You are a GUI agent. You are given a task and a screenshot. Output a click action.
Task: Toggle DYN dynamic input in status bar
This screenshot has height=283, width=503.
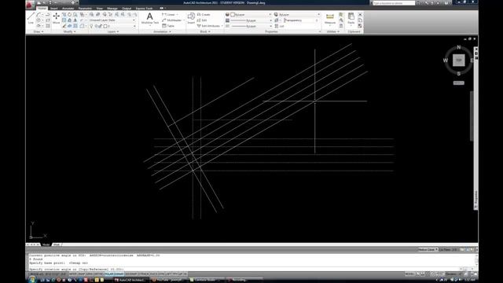point(161,274)
